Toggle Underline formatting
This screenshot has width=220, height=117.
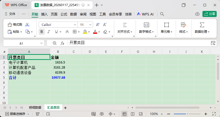click(x=56, y=32)
